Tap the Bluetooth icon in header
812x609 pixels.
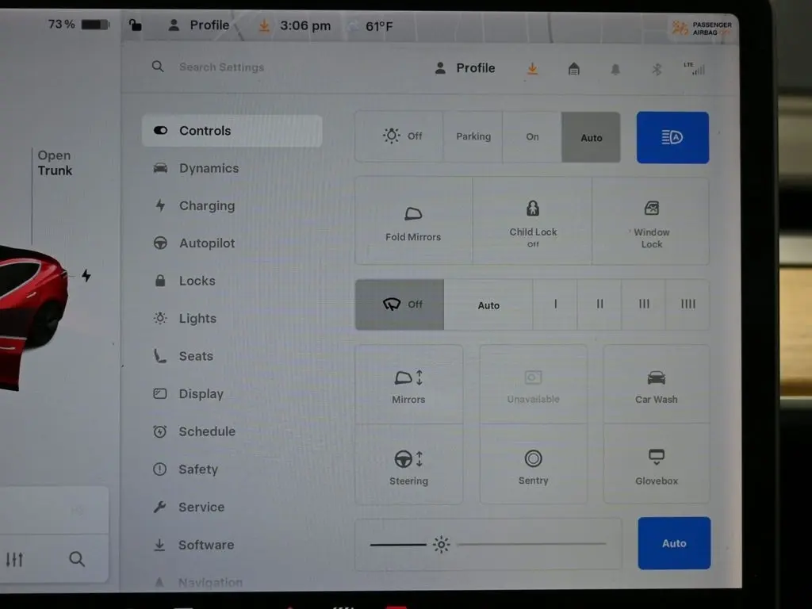[x=657, y=69]
